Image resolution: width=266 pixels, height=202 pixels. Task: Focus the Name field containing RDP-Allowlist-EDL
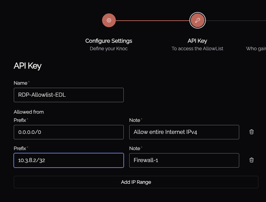tap(69, 95)
